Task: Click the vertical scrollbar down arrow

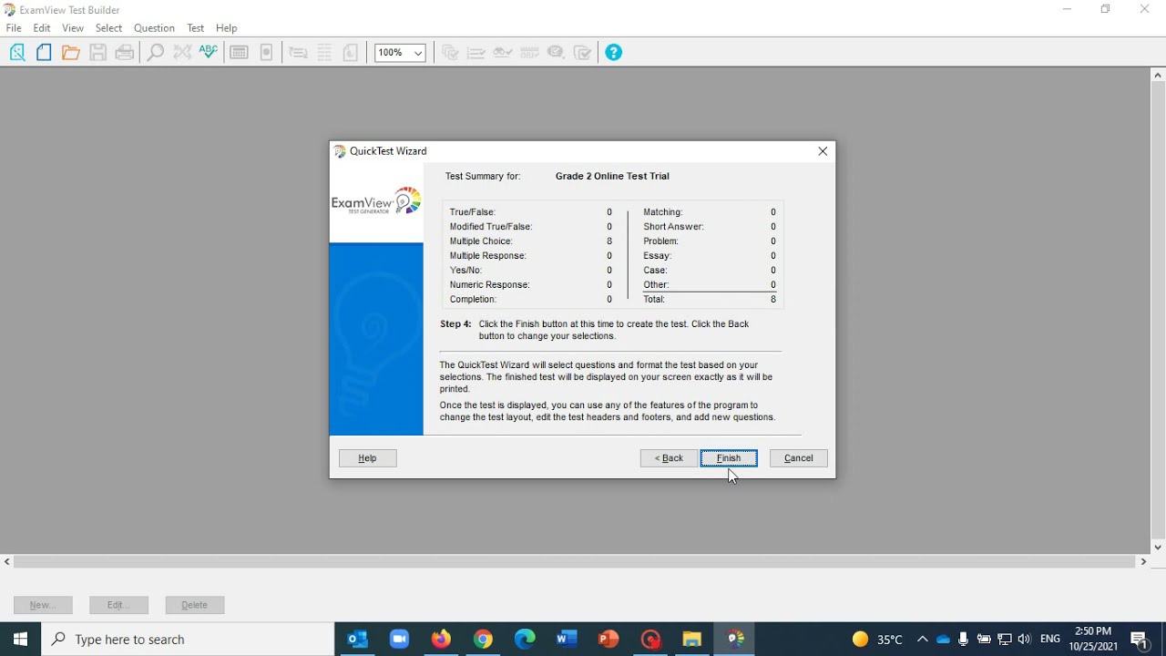Action: click(x=1158, y=548)
